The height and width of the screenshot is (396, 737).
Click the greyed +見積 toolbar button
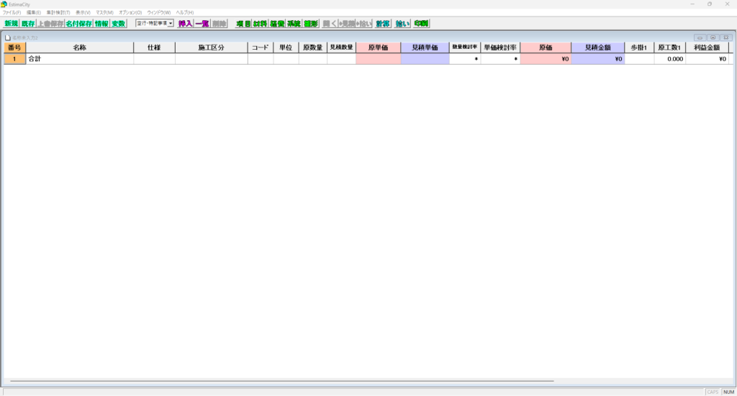click(x=347, y=24)
